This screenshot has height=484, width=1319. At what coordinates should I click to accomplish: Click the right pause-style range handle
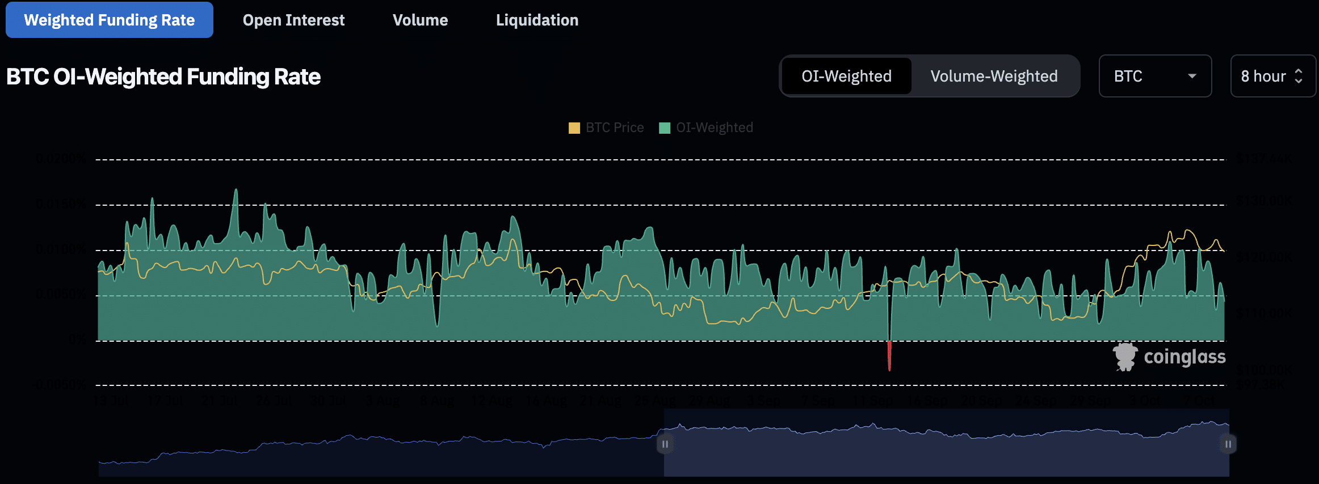coord(1228,444)
